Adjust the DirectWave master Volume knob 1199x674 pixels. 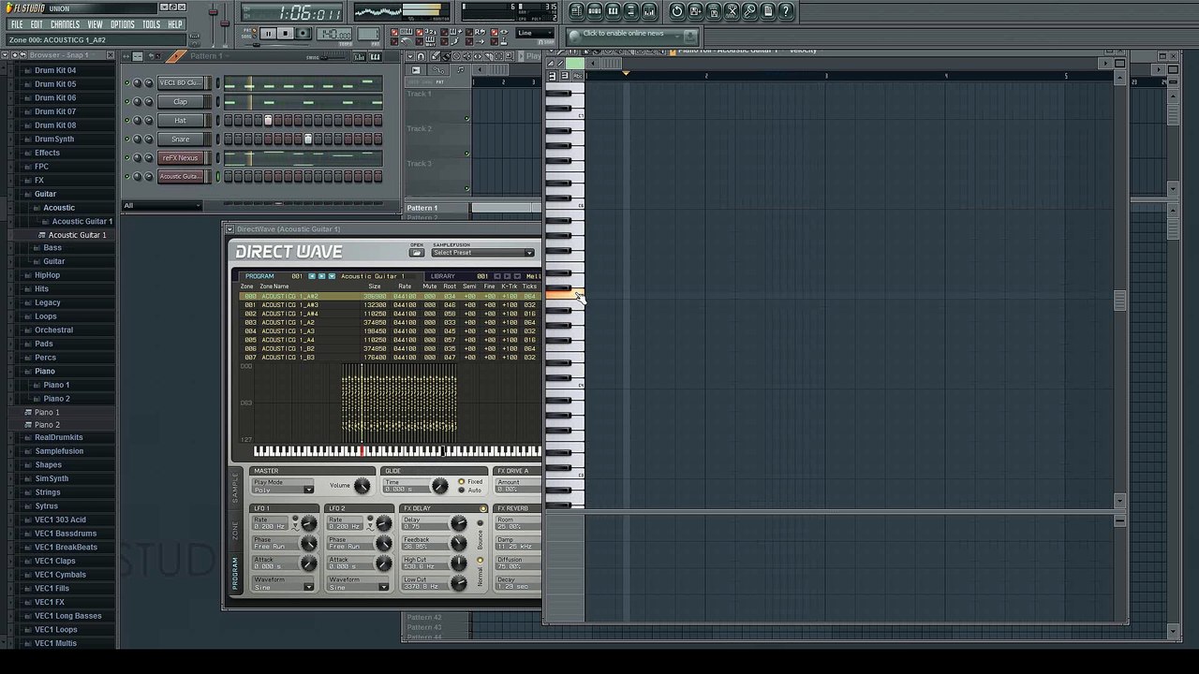[362, 486]
